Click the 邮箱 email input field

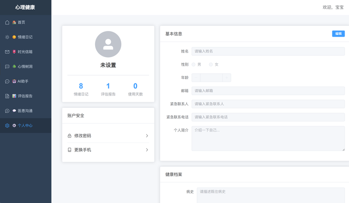[268, 91]
